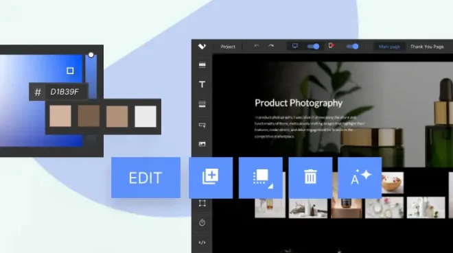The height and width of the screenshot is (253, 453).
Task: Click the resize selection square icon
Action: (261, 178)
